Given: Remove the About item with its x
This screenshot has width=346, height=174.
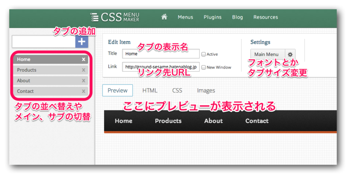Looking at the screenshot, I should [83, 81].
